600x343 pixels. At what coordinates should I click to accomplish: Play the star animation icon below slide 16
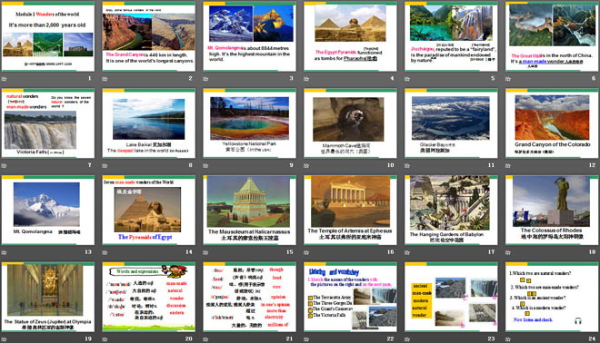[306, 252]
